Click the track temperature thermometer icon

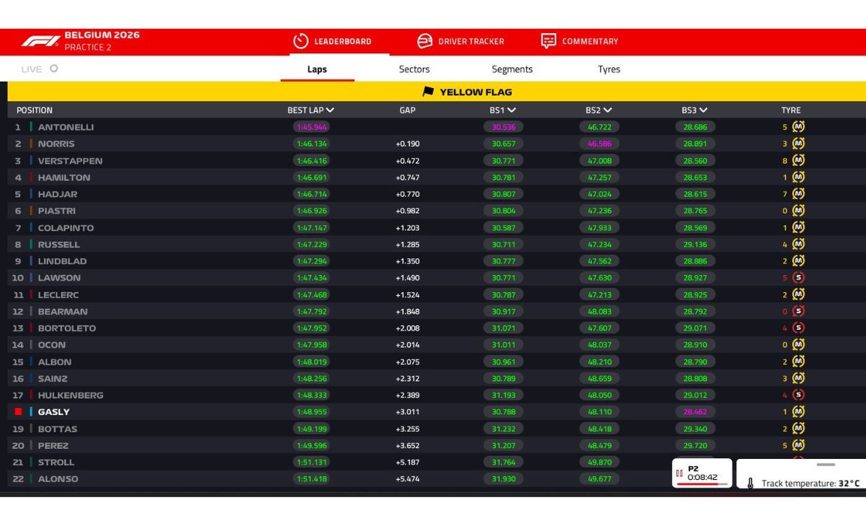[751, 483]
